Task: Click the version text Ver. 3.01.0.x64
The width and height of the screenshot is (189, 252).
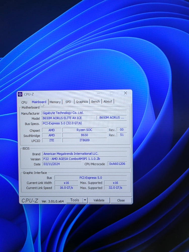Action: [x=53, y=201]
